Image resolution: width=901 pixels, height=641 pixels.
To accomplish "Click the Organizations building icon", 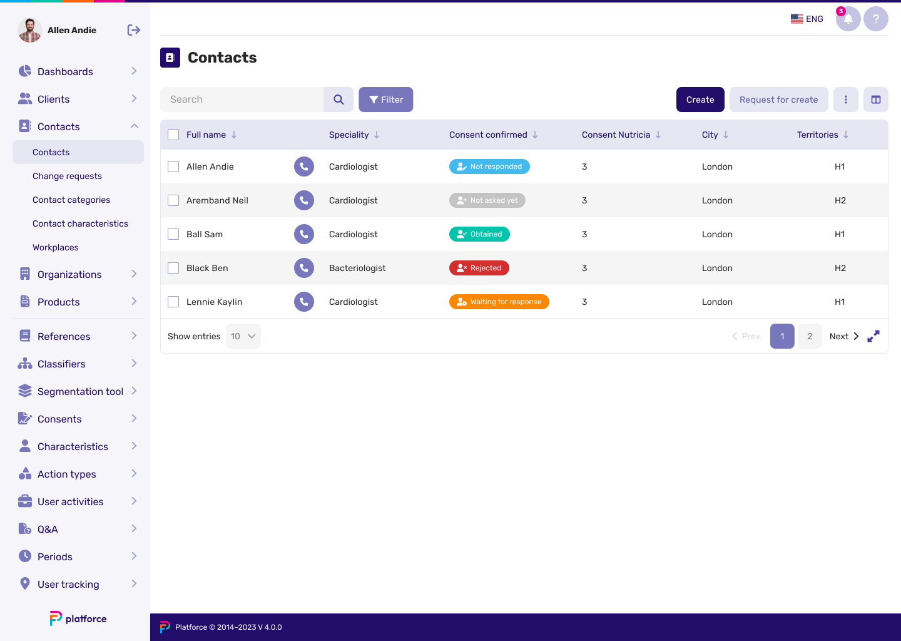I will tap(25, 274).
